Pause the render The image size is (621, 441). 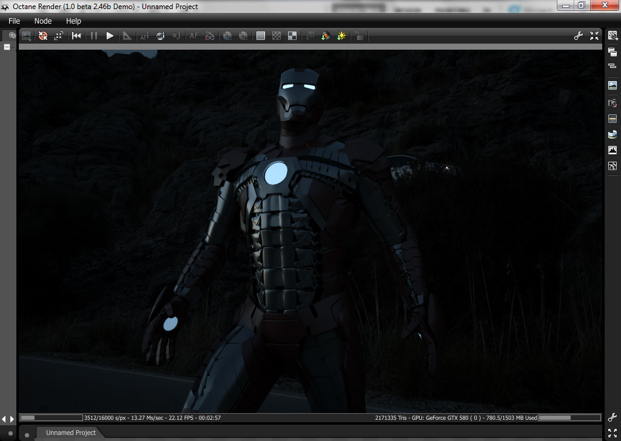[x=93, y=36]
